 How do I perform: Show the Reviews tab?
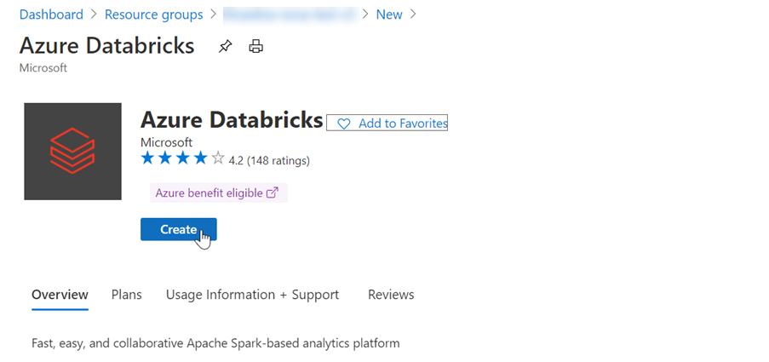point(391,295)
